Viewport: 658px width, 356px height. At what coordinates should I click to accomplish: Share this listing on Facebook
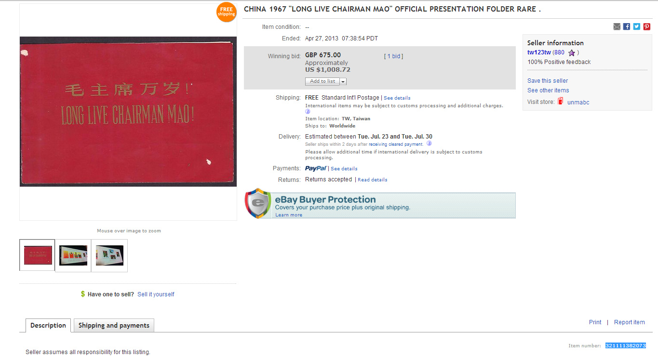[x=627, y=26]
